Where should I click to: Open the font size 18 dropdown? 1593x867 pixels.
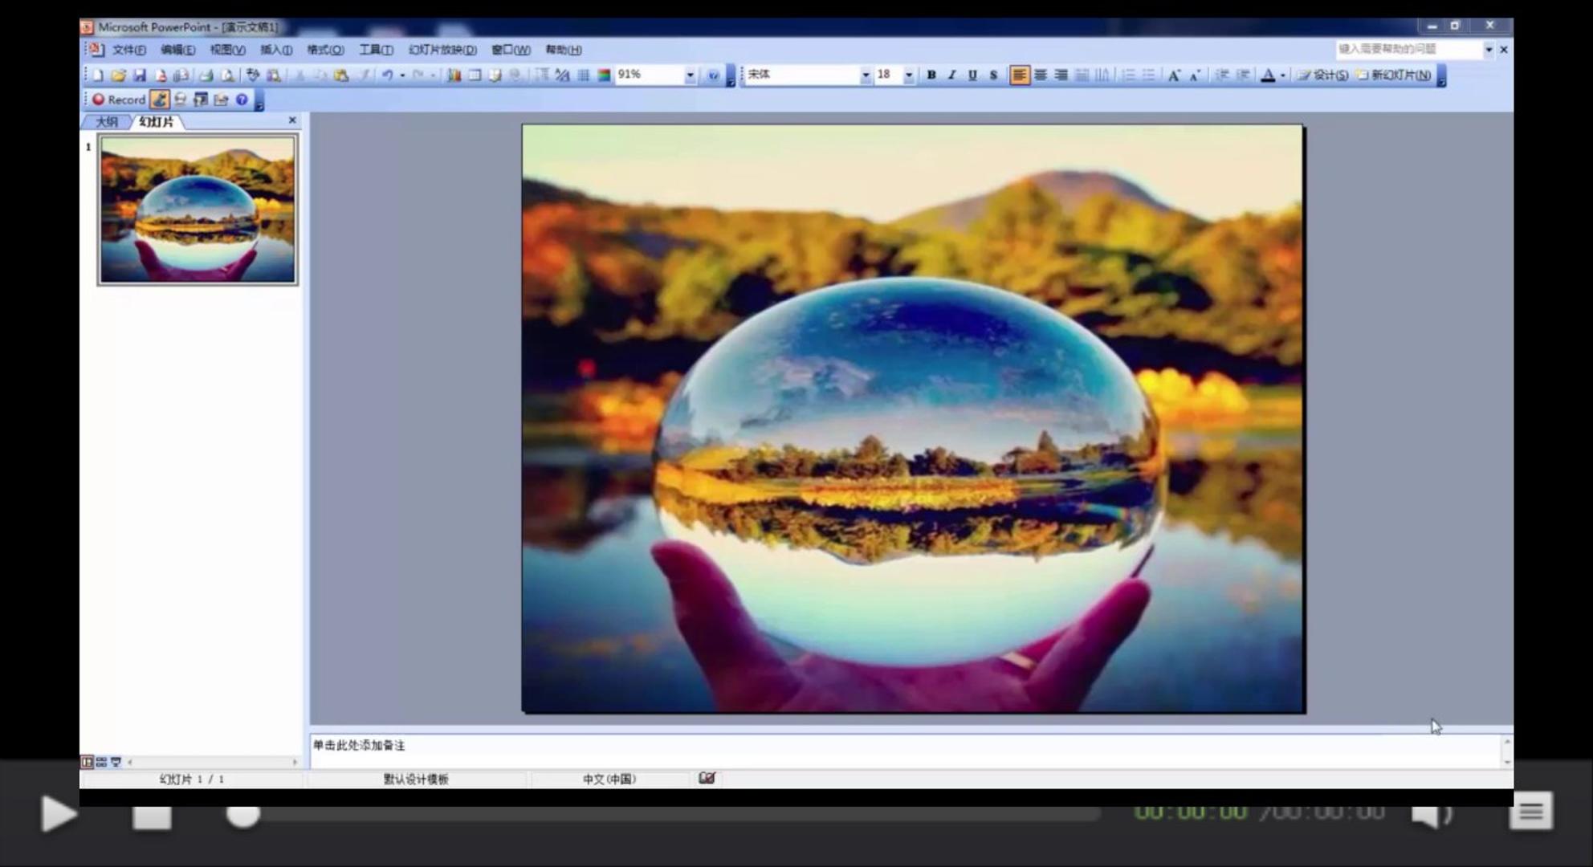coord(908,75)
